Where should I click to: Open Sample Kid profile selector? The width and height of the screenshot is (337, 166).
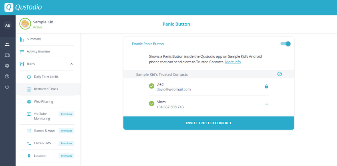(36, 24)
